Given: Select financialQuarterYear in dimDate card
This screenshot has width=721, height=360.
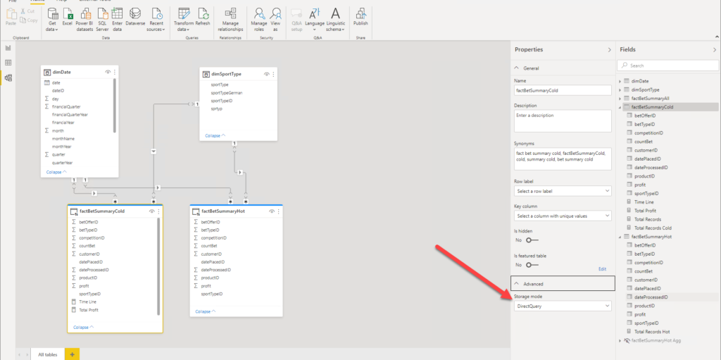Looking at the screenshot, I should pos(70,115).
